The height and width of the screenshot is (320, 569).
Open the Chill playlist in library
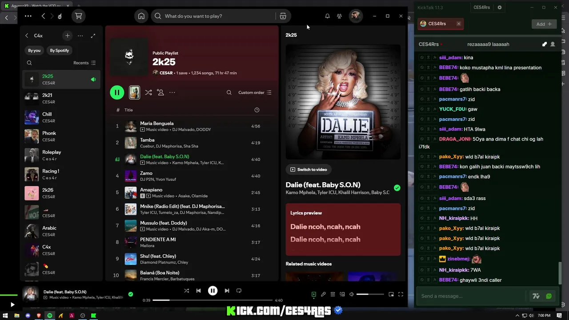pyautogui.click(x=62, y=117)
